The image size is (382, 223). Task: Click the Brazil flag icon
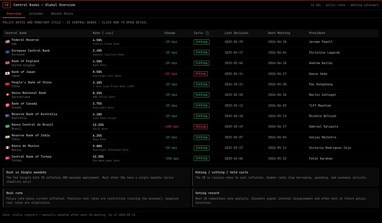tap(7, 126)
